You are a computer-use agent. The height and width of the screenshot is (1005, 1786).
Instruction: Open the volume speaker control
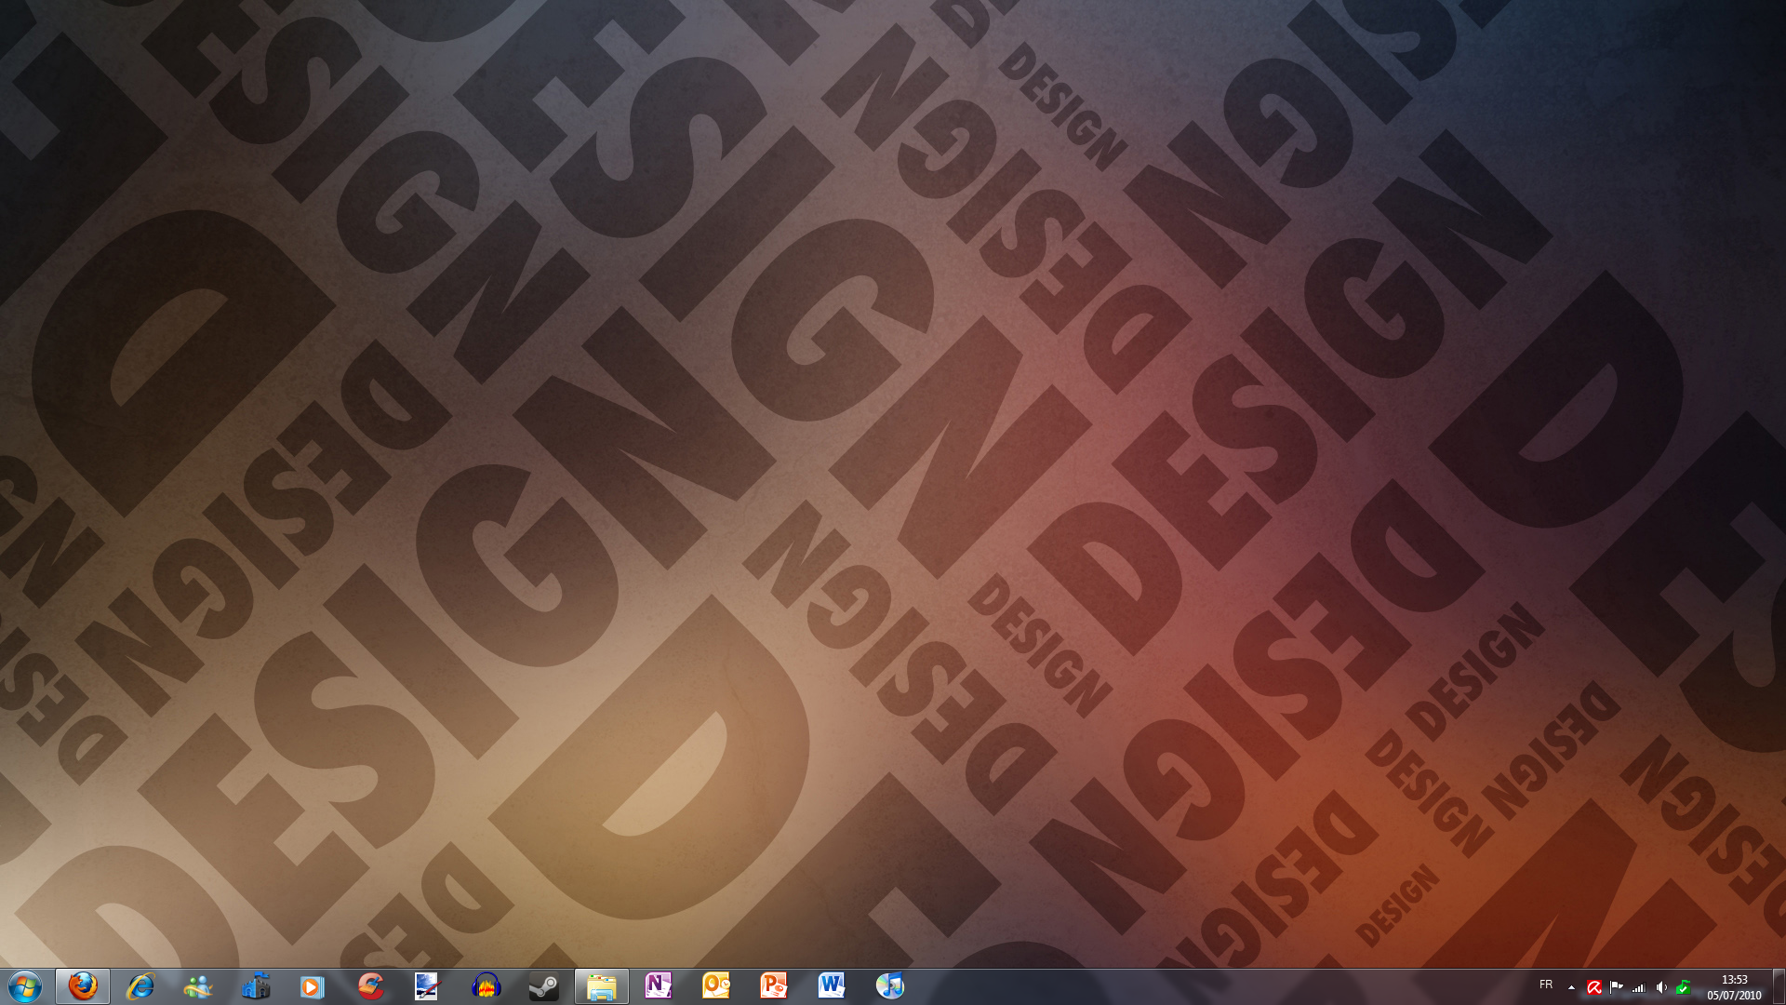pyautogui.click(x=1661, y=987)
